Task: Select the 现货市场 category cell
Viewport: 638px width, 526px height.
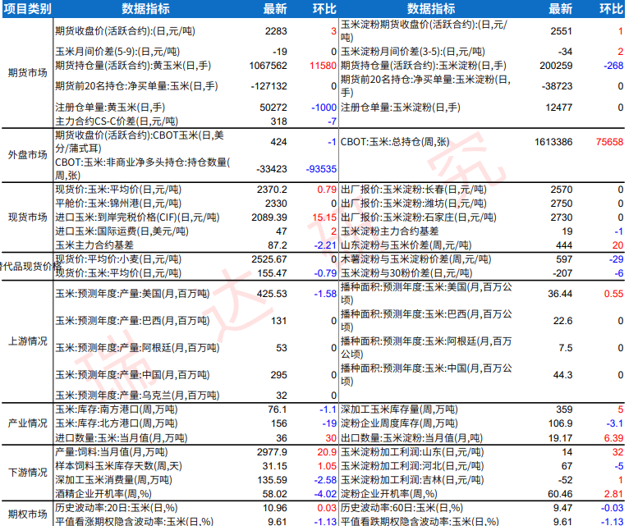Action: click(28, 217)
